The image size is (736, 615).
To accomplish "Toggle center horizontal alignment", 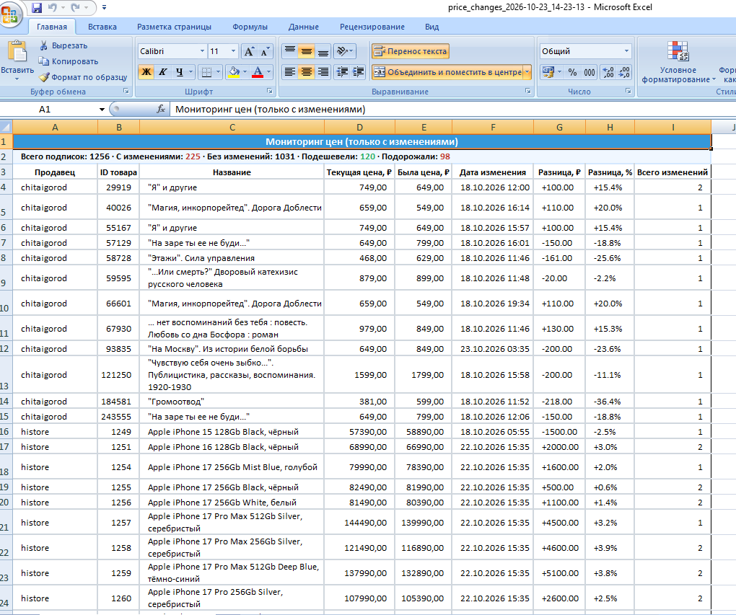I will tap(307, 72).
